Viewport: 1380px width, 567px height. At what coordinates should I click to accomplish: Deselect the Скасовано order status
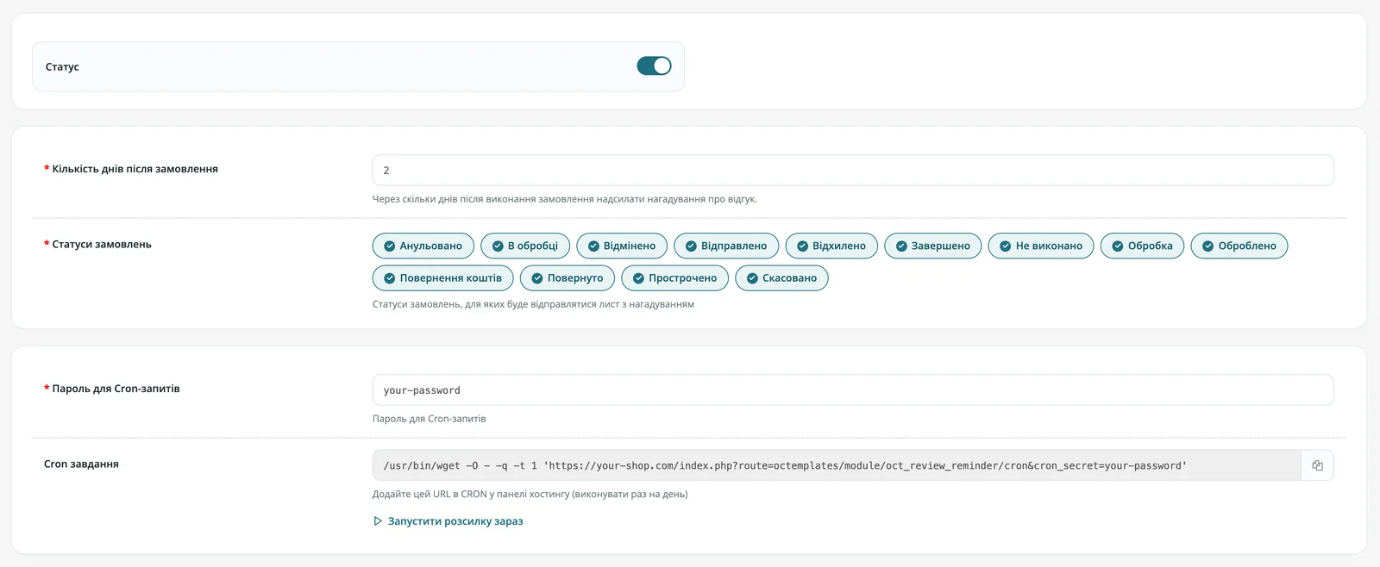click(781, 278)
